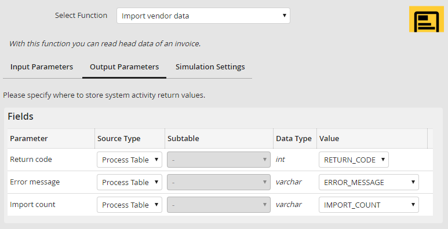Click the Value column header
Viewport: 448px width, 229px height.
tap(372, 139)
